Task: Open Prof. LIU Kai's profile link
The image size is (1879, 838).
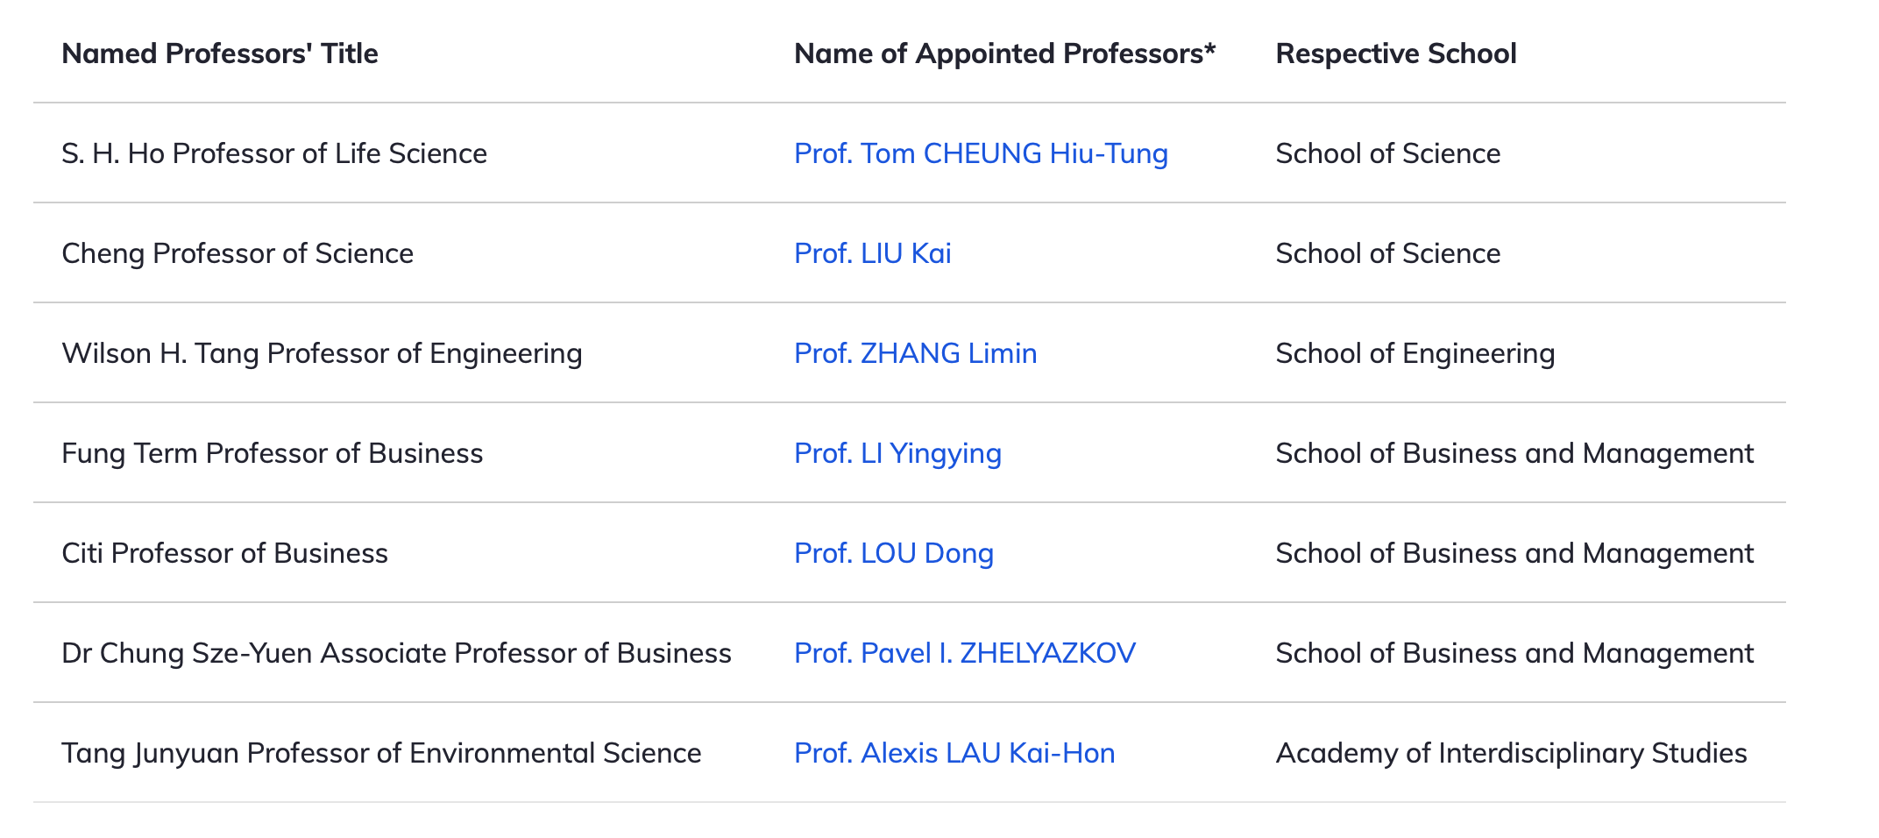Action: pos(872,253)
